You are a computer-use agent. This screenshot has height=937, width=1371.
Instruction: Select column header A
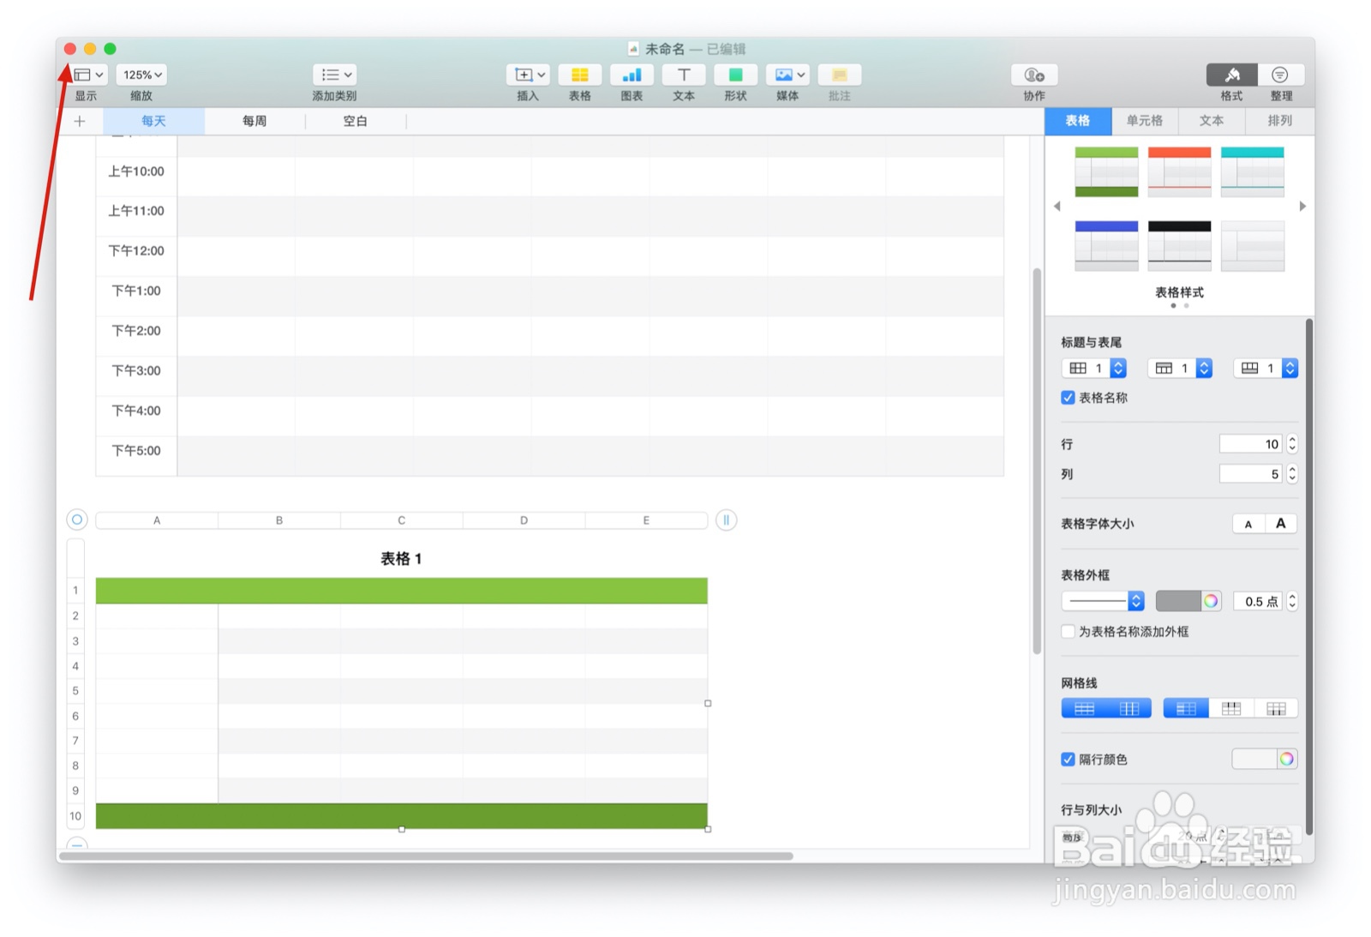point(157,520)
